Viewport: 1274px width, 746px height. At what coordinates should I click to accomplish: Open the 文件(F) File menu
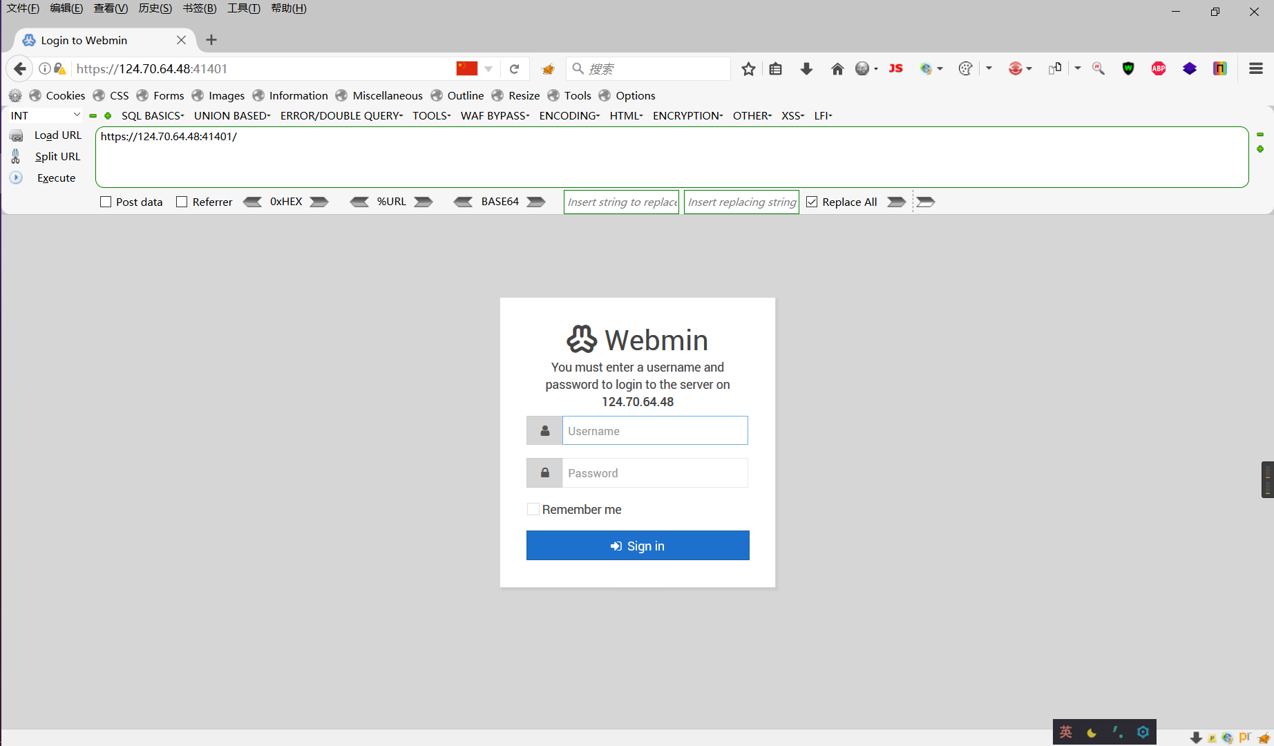(x=23, y=8)
